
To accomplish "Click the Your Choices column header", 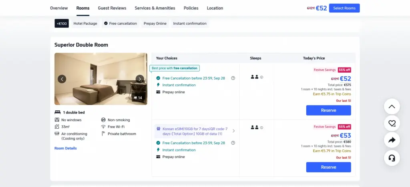I will (x=167, y=58).
